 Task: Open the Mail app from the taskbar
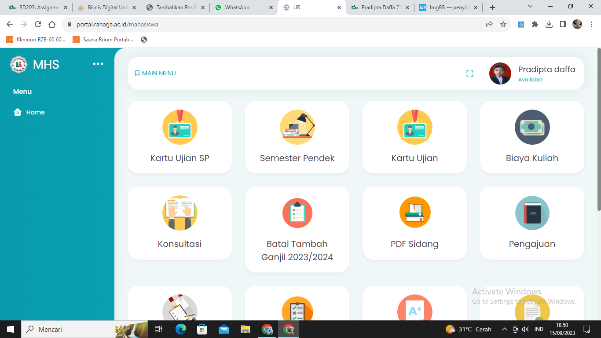224,329
